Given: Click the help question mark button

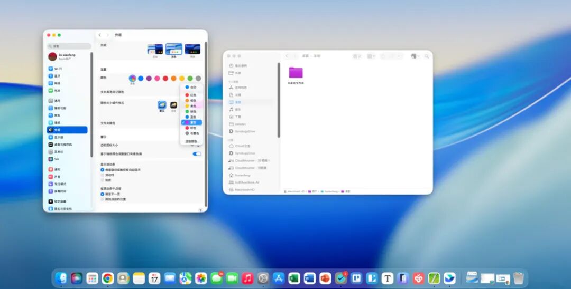Looking at the screenshot, I should click(200, 210).
